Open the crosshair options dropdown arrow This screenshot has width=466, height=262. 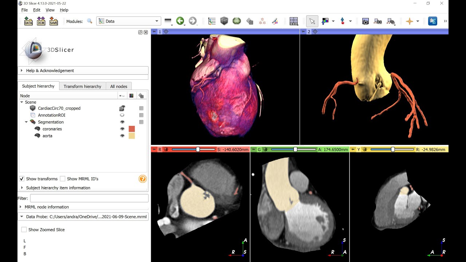click(x=418, y=21)
